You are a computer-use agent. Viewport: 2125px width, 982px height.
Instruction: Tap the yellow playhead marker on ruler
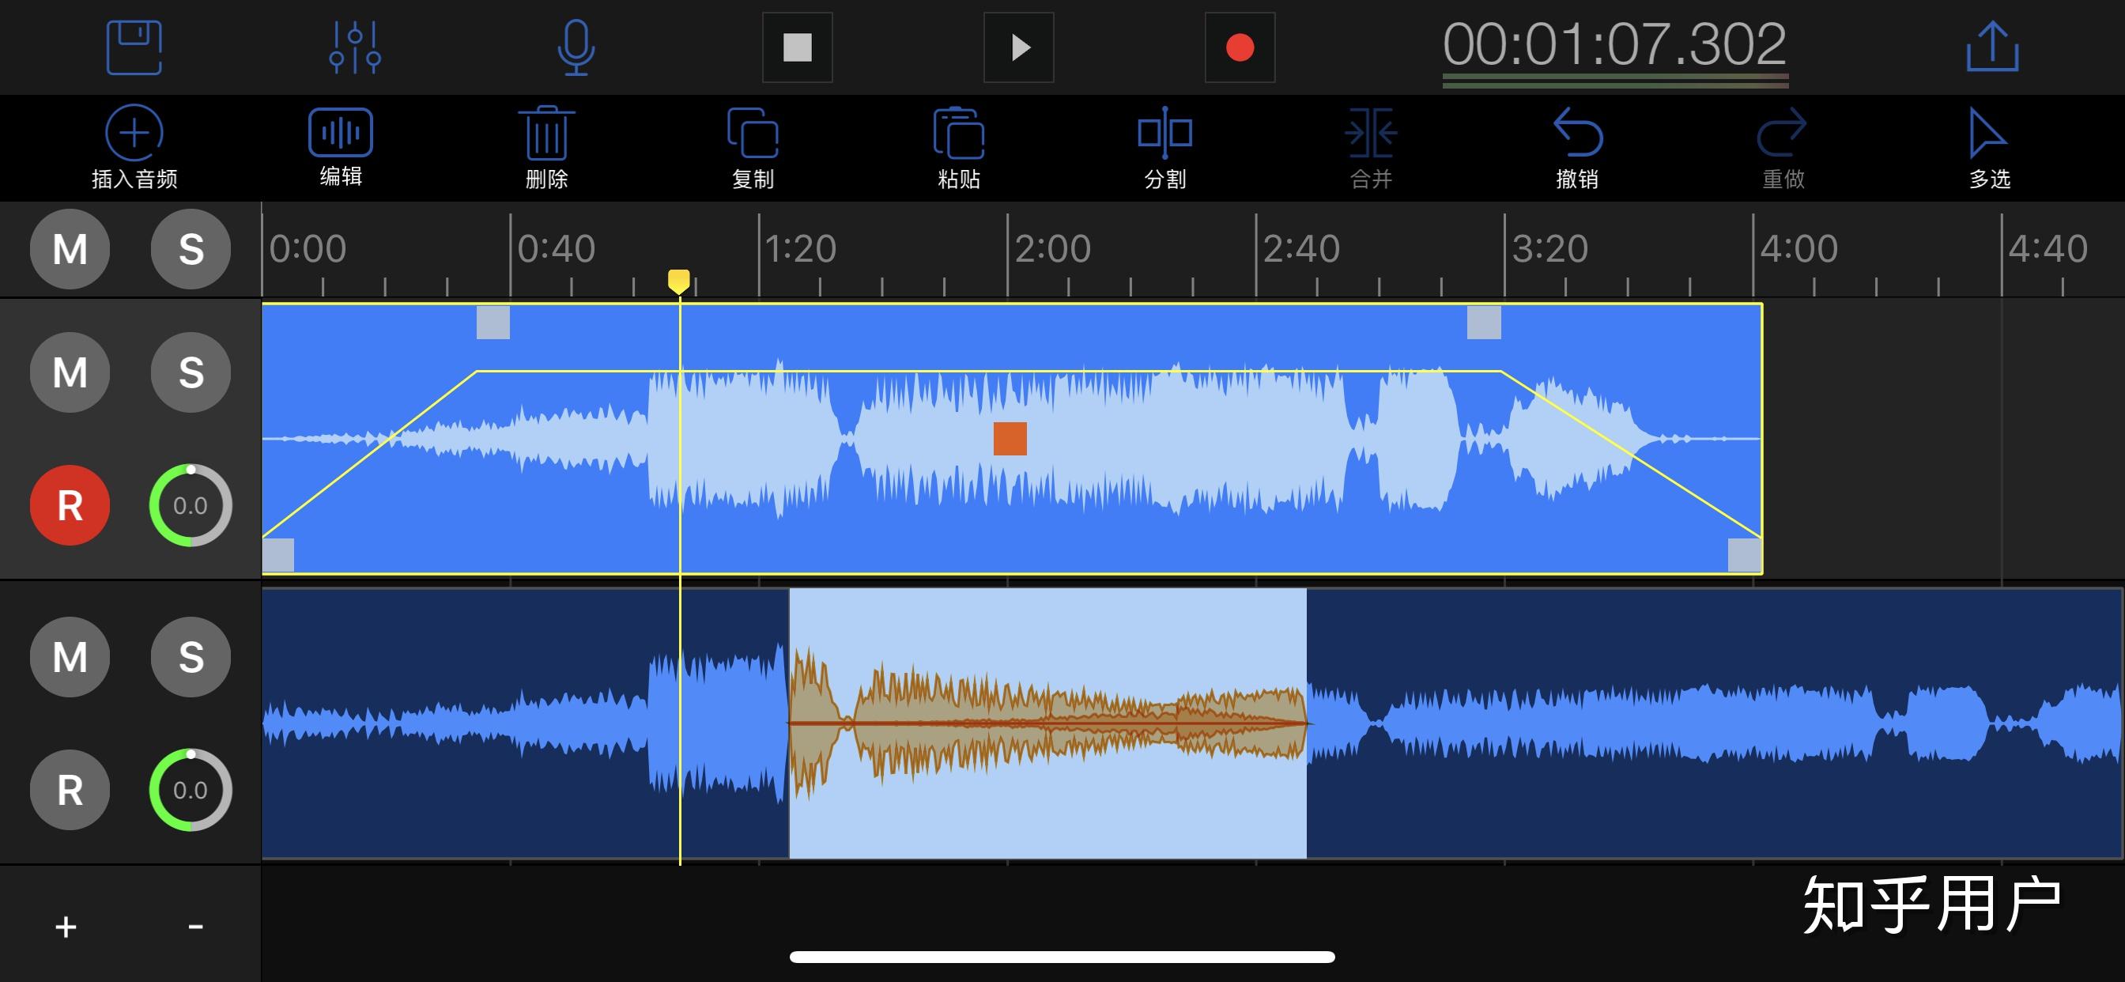click(679, 281)
